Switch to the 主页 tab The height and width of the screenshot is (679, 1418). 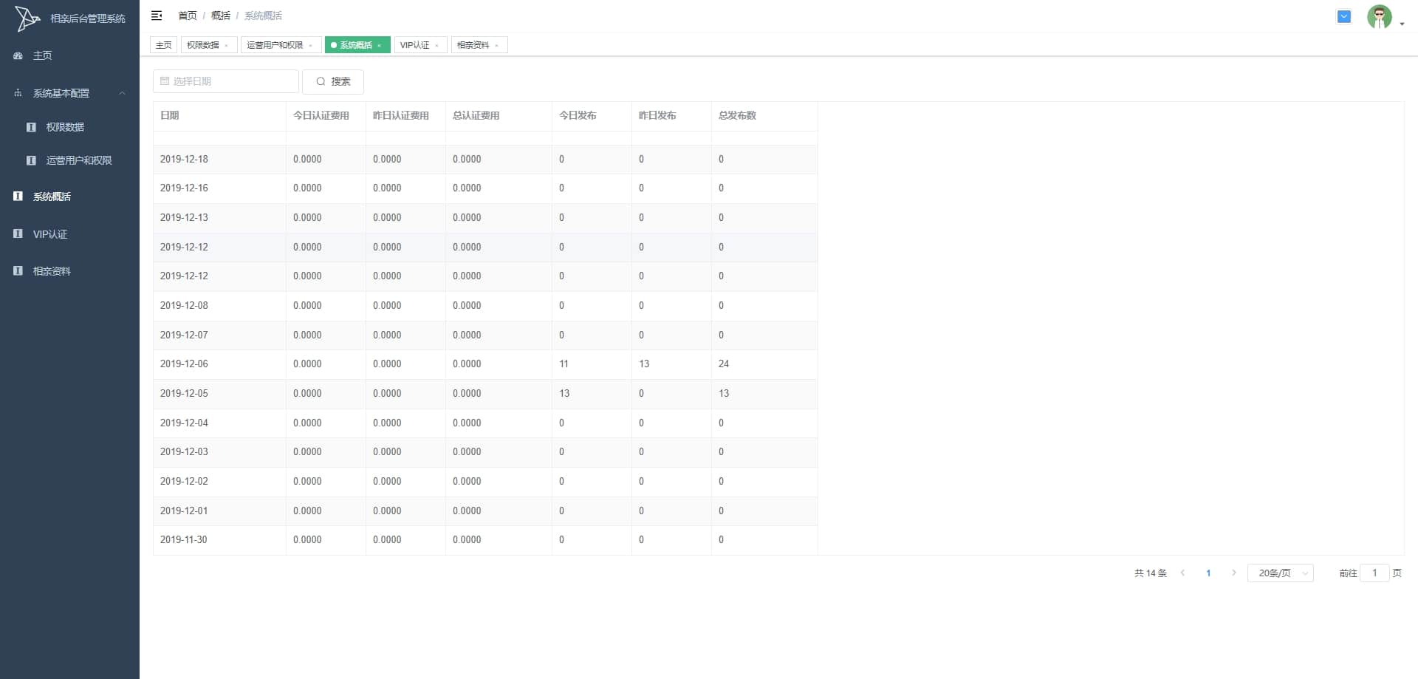(x=164, y=45)
